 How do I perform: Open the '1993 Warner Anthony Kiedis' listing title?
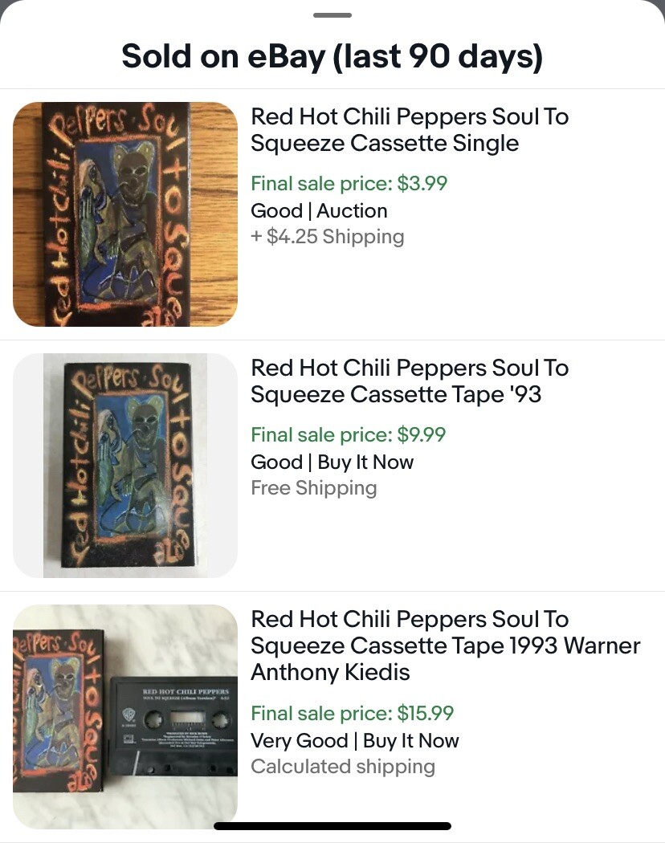(x=446, y=645)
